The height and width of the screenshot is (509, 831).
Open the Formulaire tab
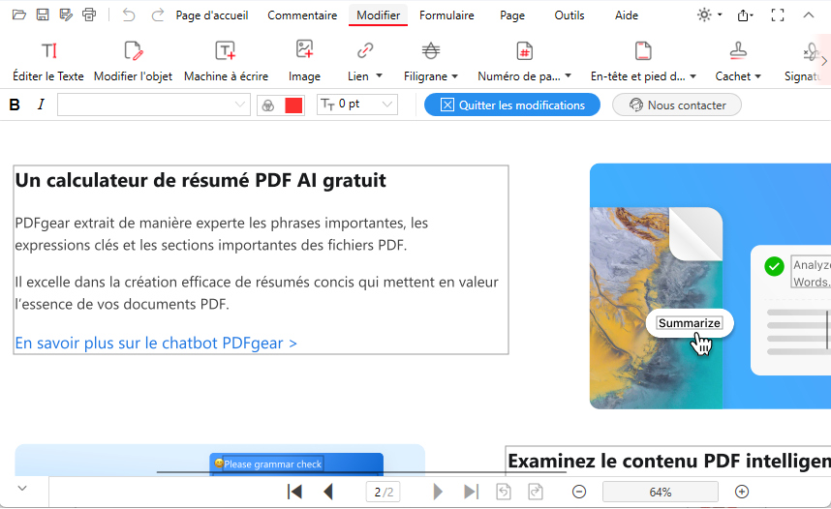point(446,15)
